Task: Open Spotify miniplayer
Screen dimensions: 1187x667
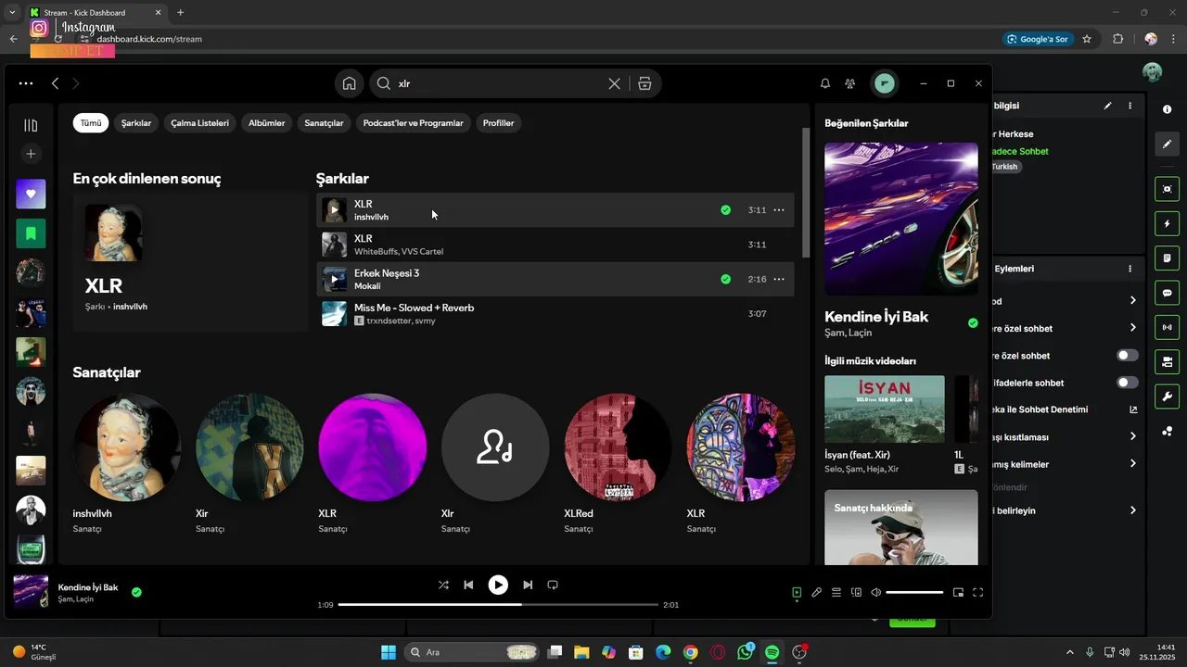Action: 958,592
